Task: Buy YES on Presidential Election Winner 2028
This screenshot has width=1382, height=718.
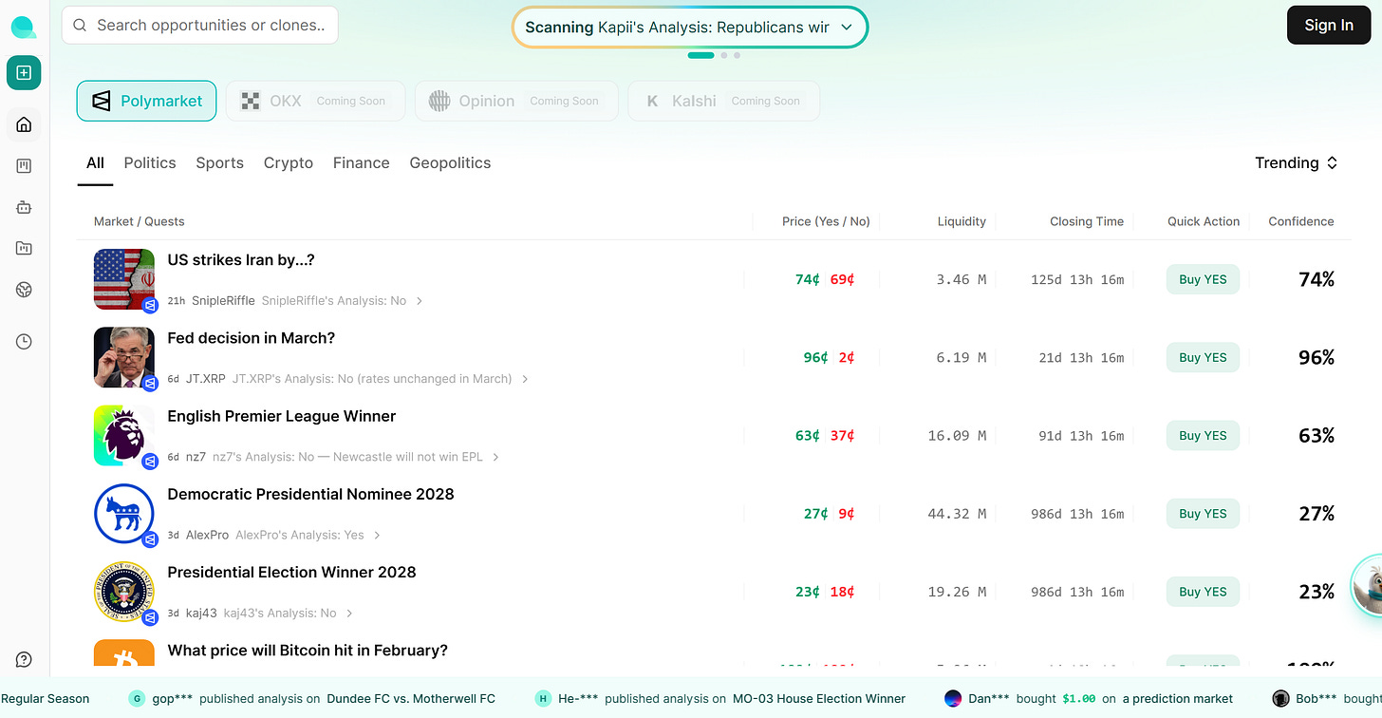Action: (x=1203, y=592)
